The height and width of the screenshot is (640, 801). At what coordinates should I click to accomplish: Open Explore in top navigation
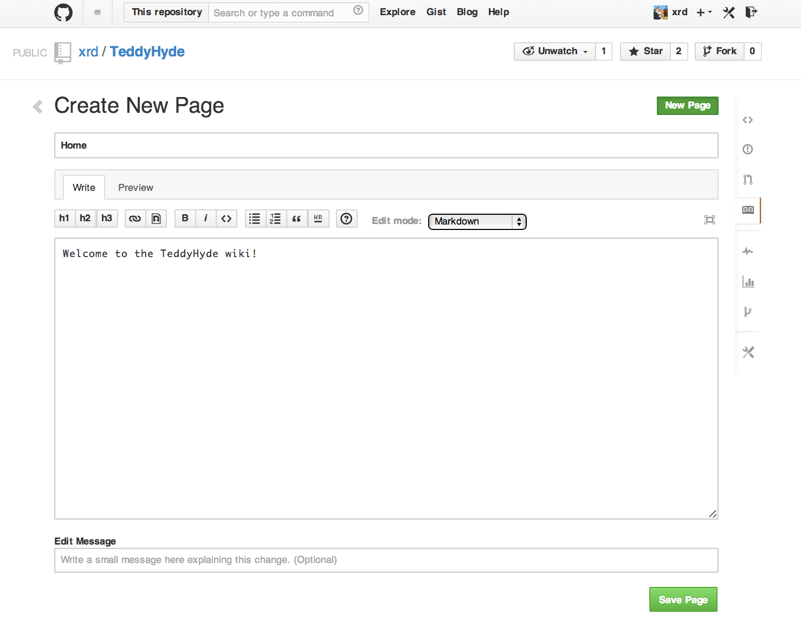(398, 12)
